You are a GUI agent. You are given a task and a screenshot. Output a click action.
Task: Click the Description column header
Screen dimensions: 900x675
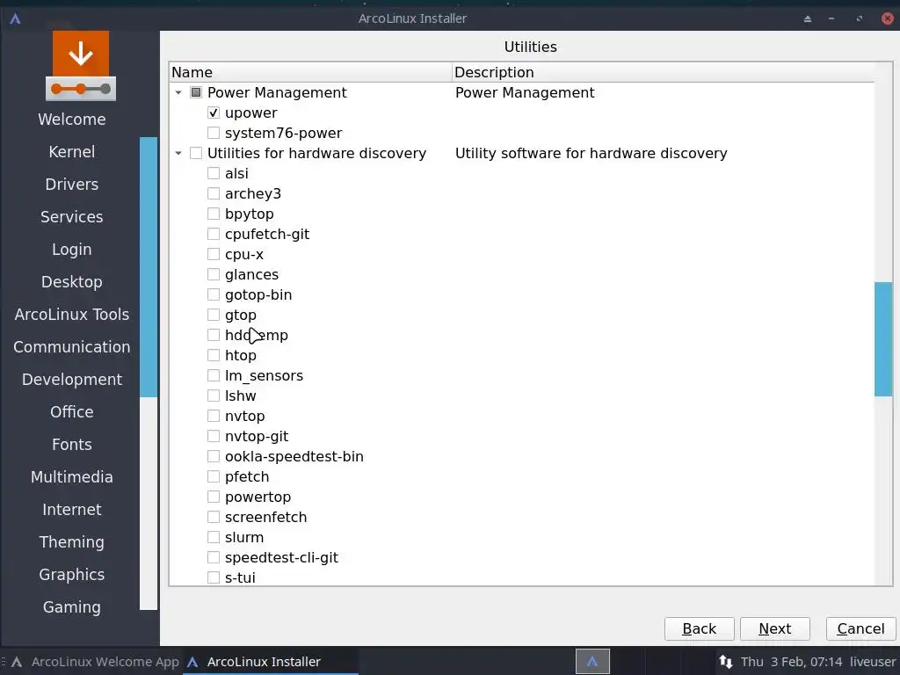tap(663, 72)
